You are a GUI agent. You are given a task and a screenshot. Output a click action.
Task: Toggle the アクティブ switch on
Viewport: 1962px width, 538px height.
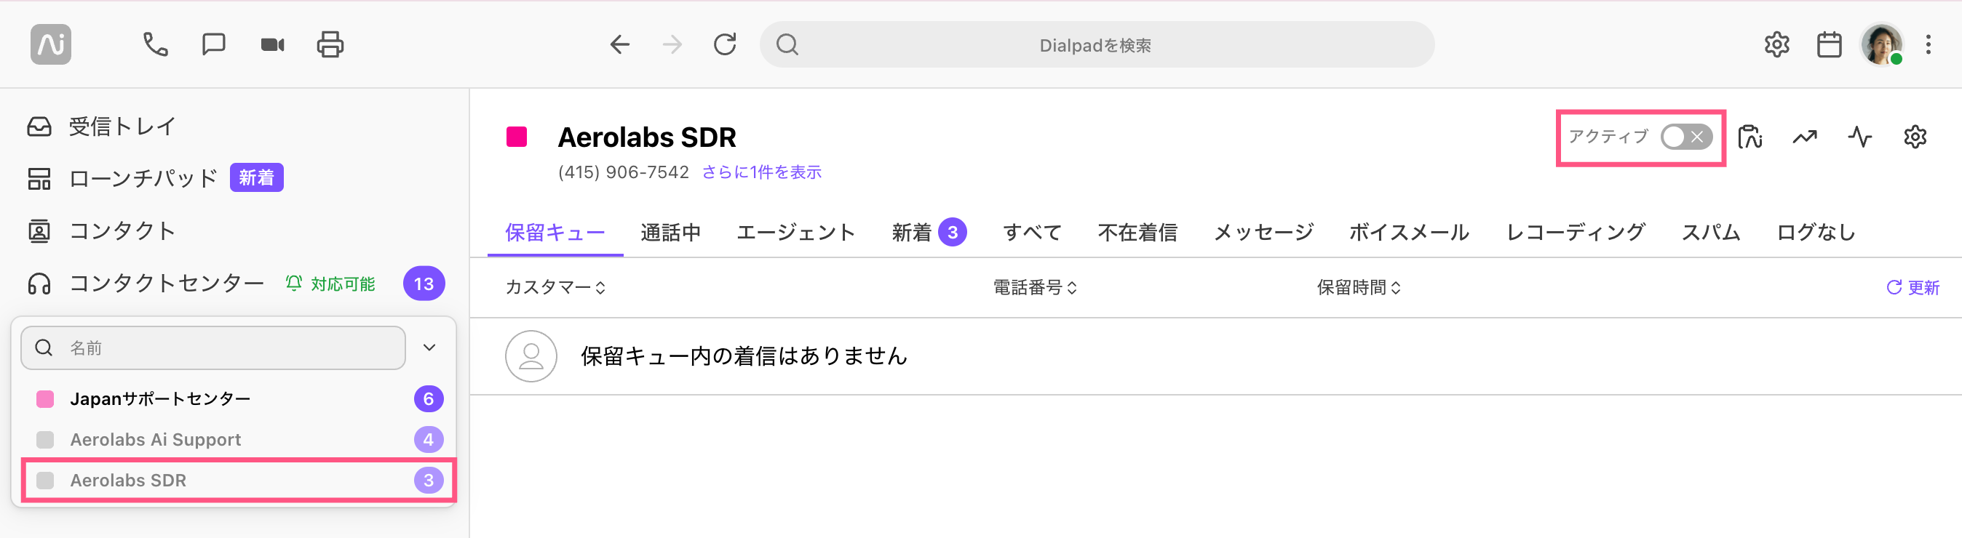(1686, 137)
